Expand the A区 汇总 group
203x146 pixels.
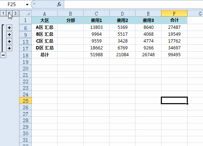pyautogui.click(x=9, y=28)
